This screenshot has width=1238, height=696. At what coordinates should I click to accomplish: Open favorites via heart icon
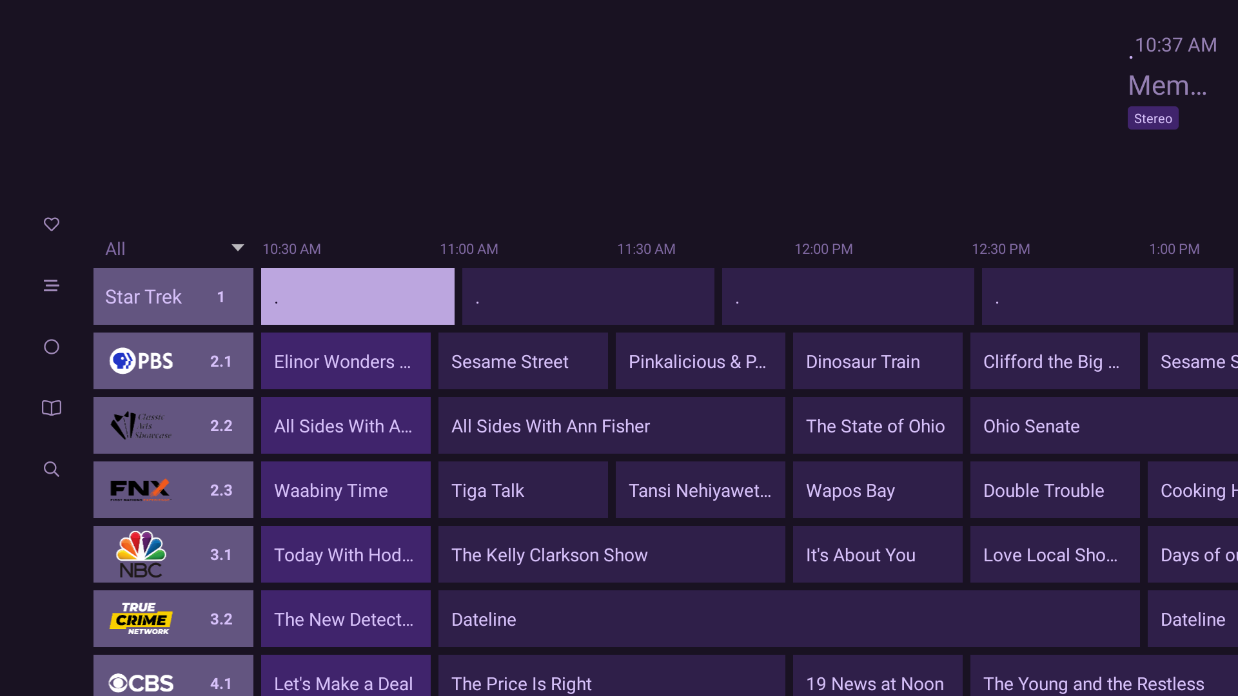52,224
